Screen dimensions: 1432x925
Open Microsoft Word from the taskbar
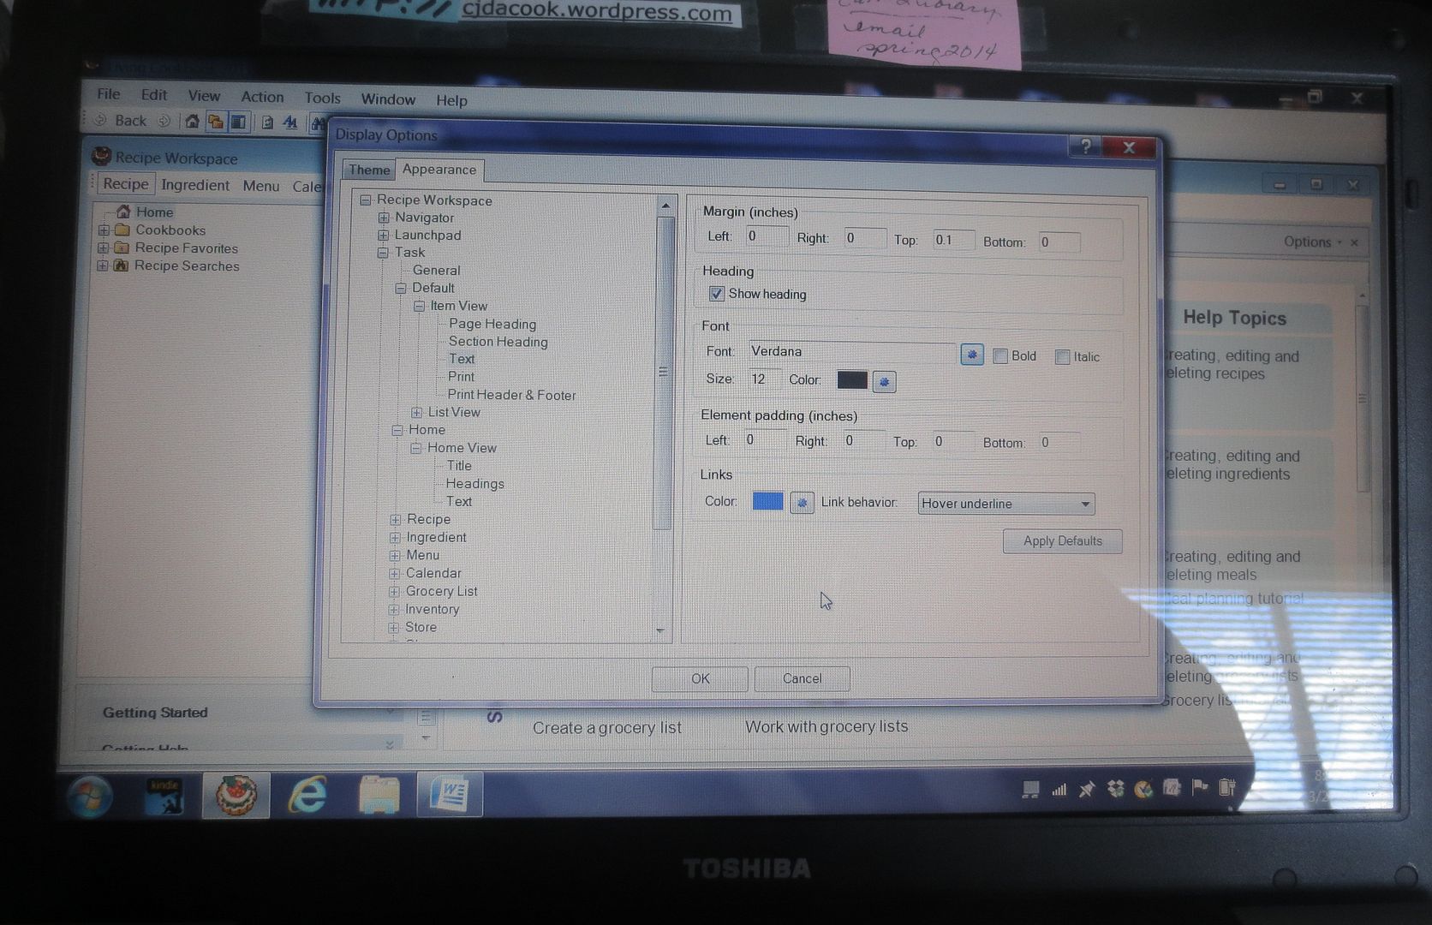click(450, 796)
